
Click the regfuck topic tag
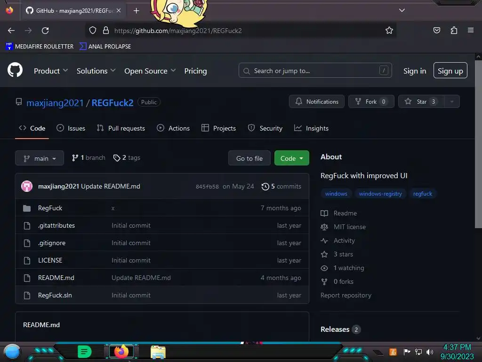pos(422,194)
